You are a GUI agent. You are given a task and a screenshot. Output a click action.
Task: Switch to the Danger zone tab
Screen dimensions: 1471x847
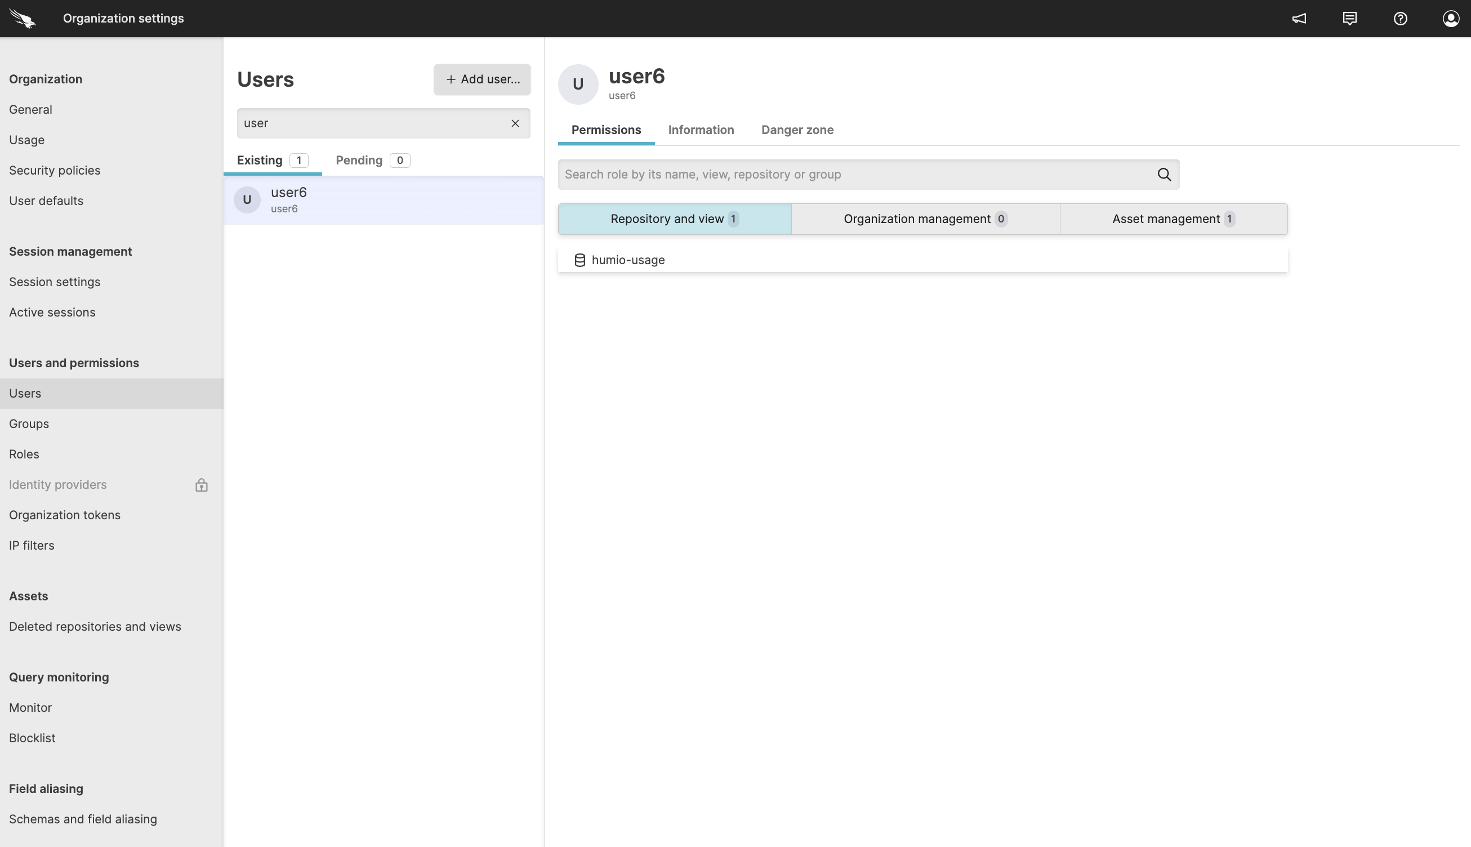[x=797, y=130]
